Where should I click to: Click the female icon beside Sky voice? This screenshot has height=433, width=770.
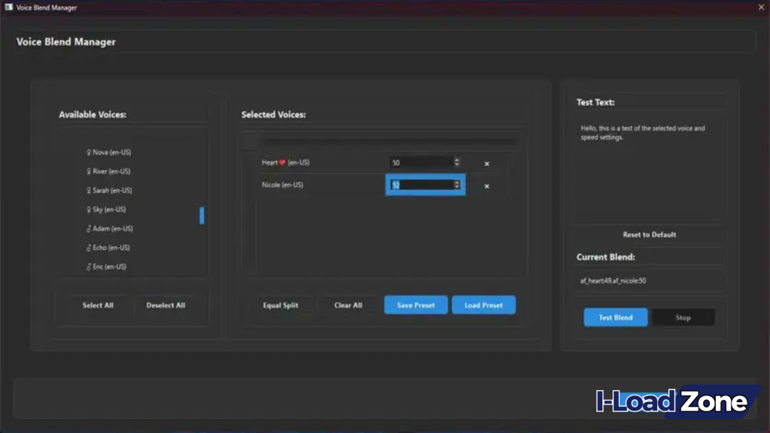[89, 209]
